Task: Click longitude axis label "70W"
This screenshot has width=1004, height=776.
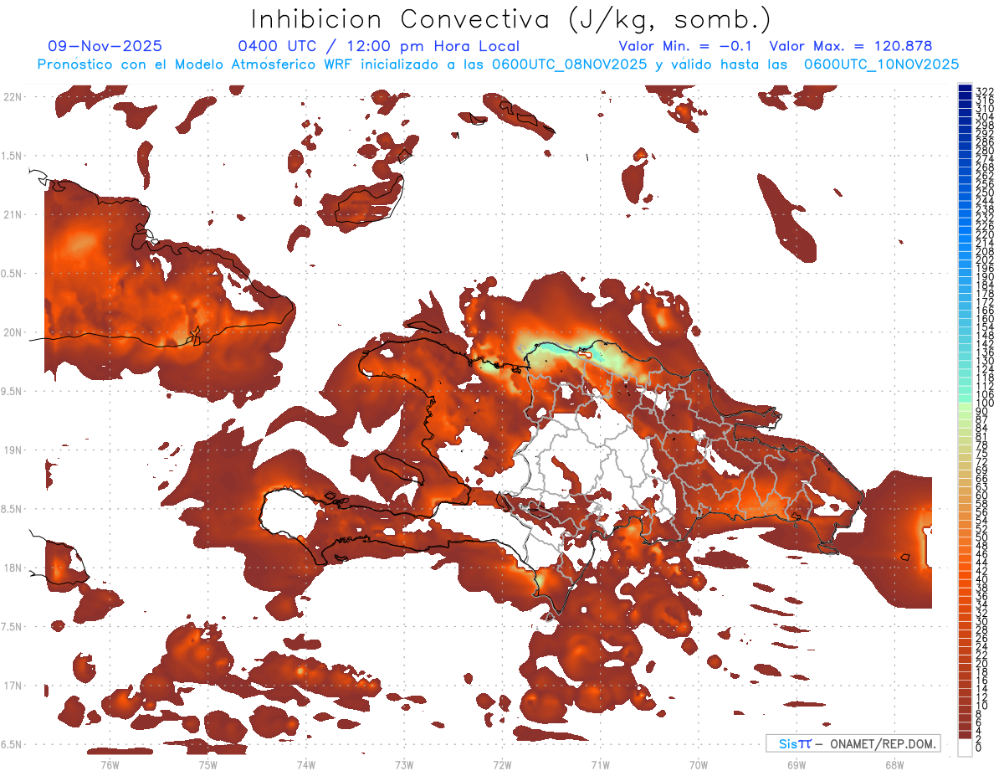Action: coord(699,764)
